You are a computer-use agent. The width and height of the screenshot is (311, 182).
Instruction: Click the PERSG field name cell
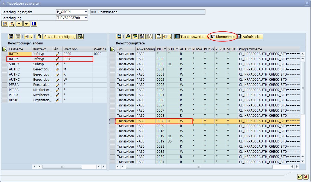(x=20, y=90)
